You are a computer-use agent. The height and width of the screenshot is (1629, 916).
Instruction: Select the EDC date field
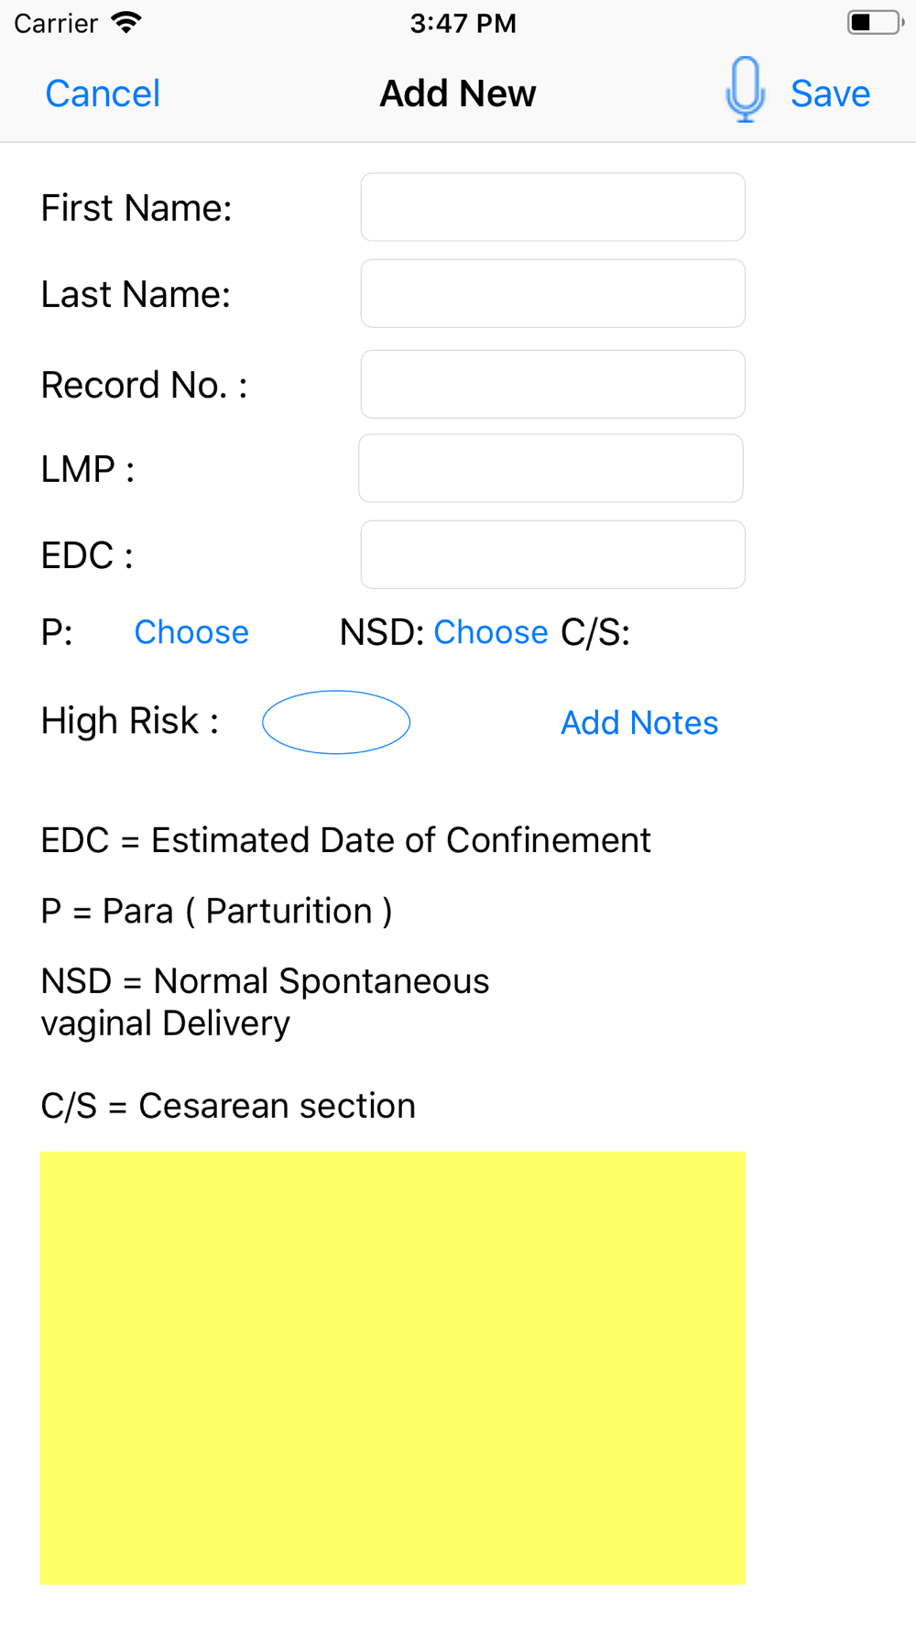pyautogui.click(x=552, y=554)
